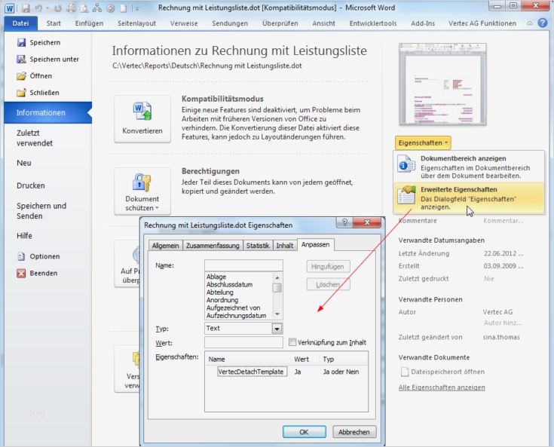554x447 pixels.
Task: Click into the Name input field
Action: [243, 265]
